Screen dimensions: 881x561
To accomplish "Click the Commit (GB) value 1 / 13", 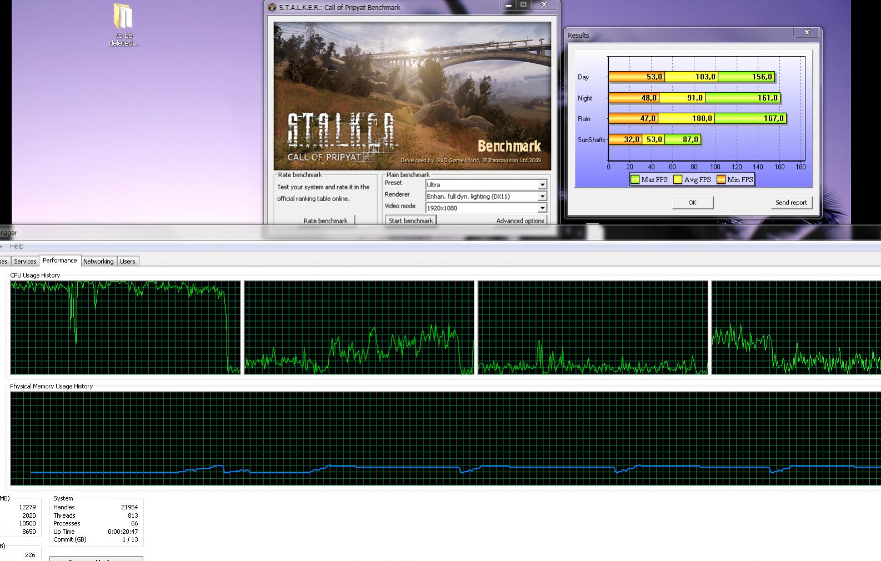I will (130, 539).
